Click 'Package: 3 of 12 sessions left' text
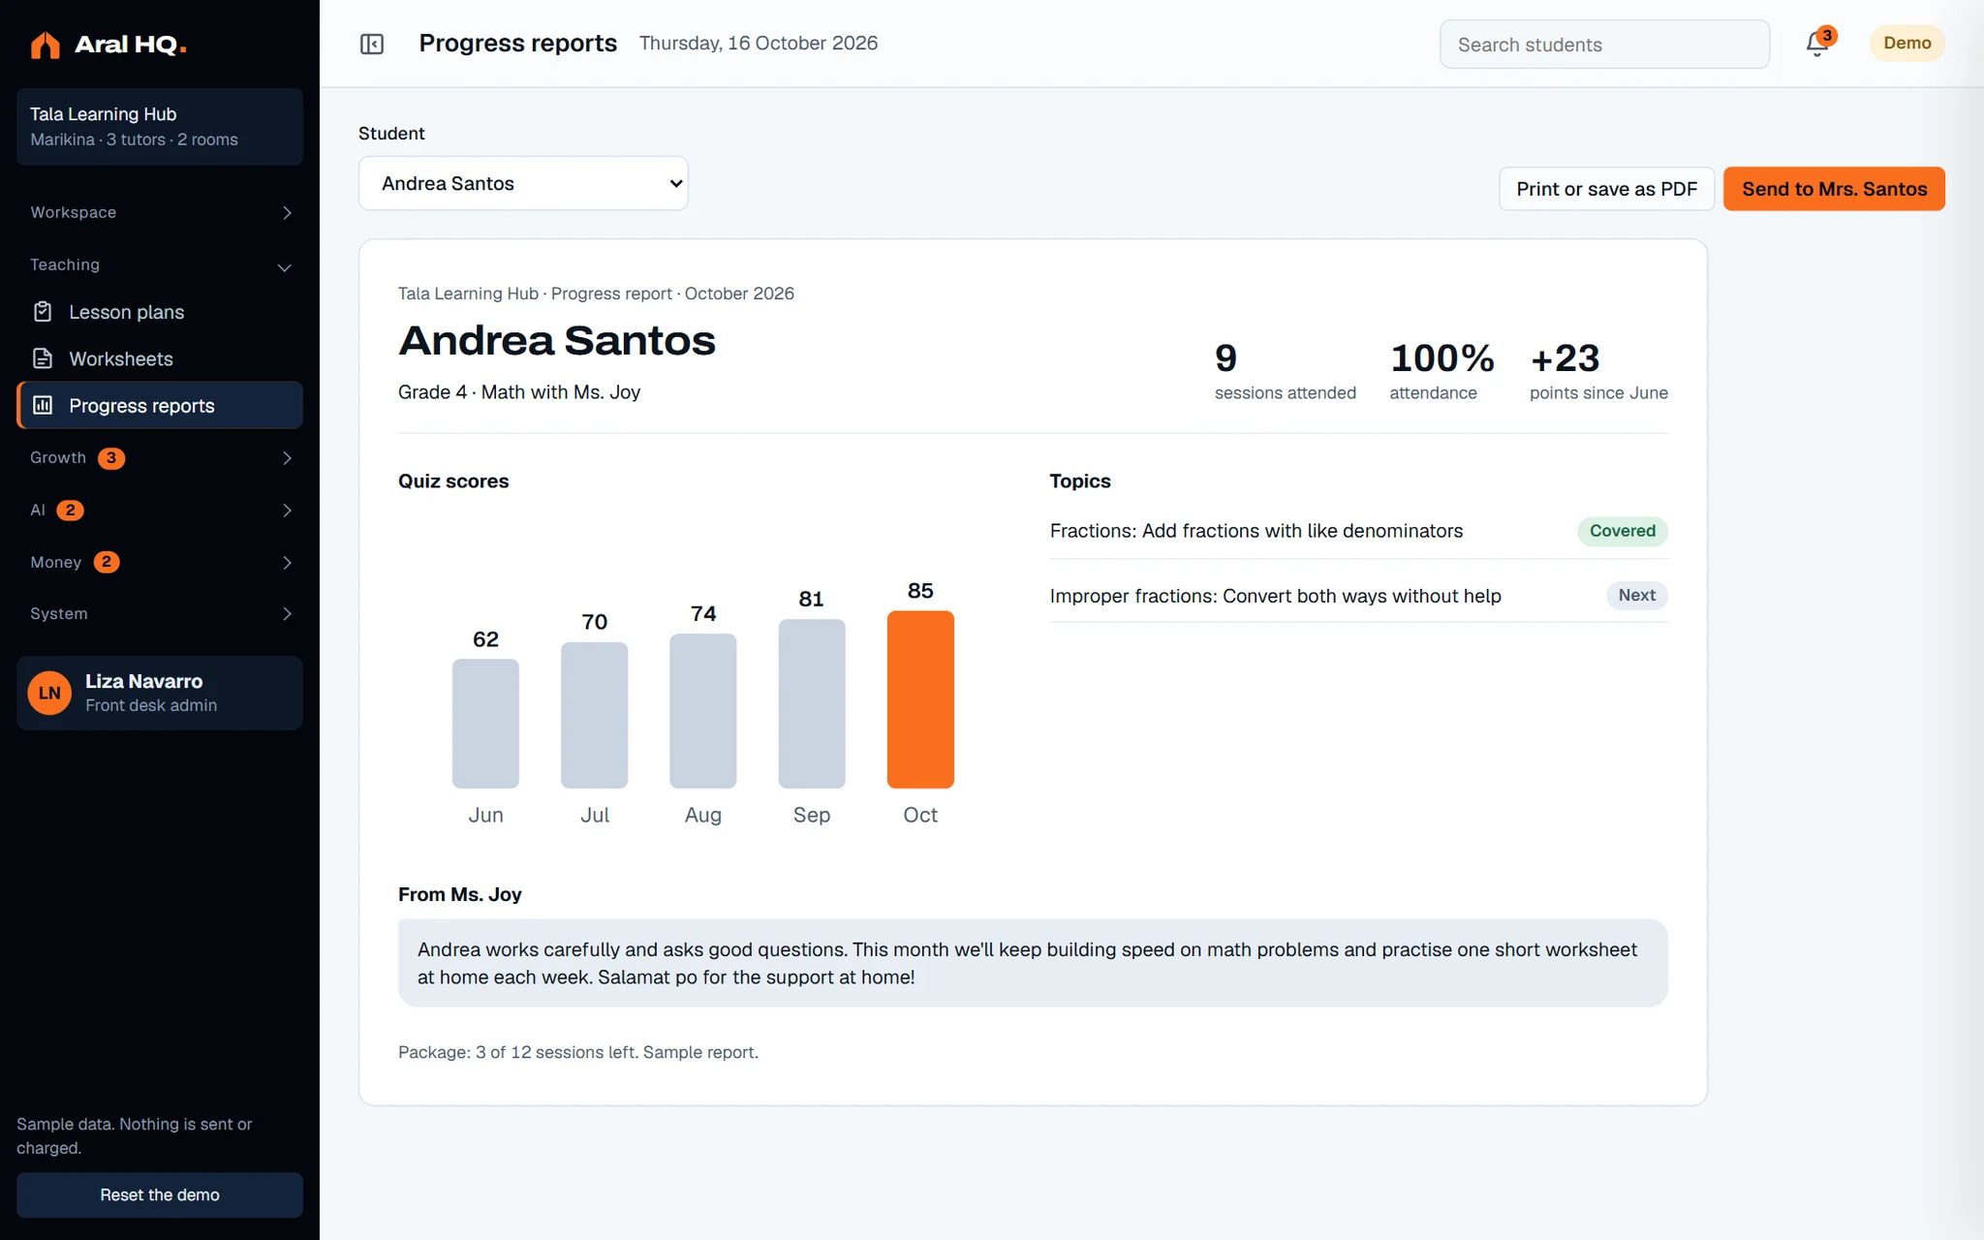This screenshot has width=1984, height=1240. pyautogui.click(x=518, y=1052)
